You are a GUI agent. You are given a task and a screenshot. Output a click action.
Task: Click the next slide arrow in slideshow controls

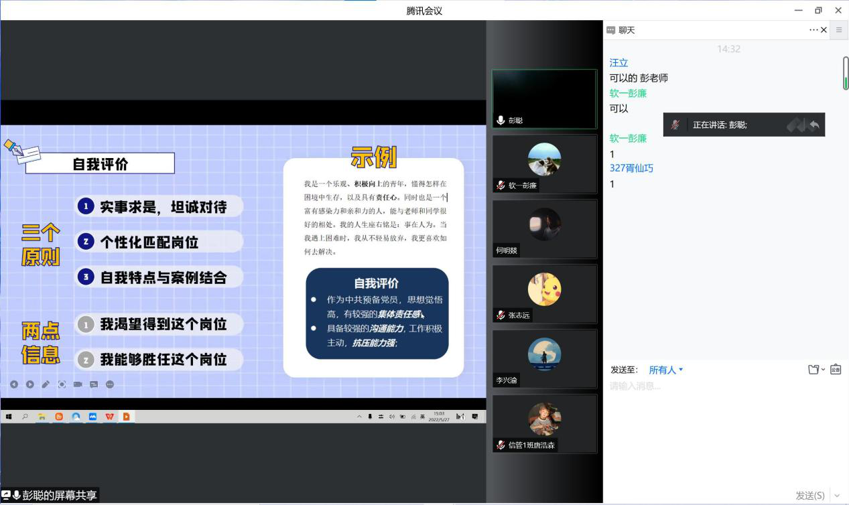(x=30, y=384)
